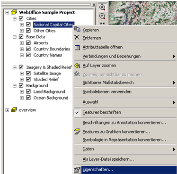Click the WebOffice Sample Project layers icon
Screen dimensions: 177x174
coord(14,12)
